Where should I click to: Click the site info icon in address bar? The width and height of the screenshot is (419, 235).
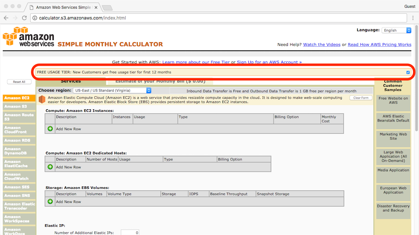tap(35, 18)
